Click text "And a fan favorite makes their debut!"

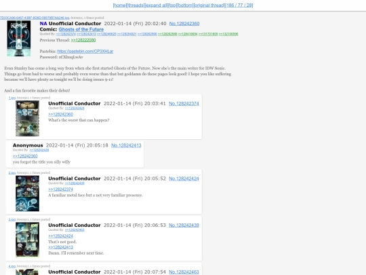point(37,90)
